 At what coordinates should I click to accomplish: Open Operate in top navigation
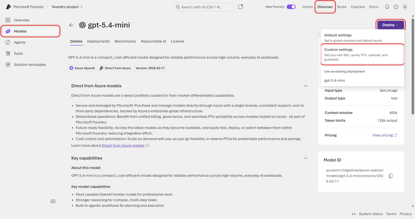click(358, 7)
